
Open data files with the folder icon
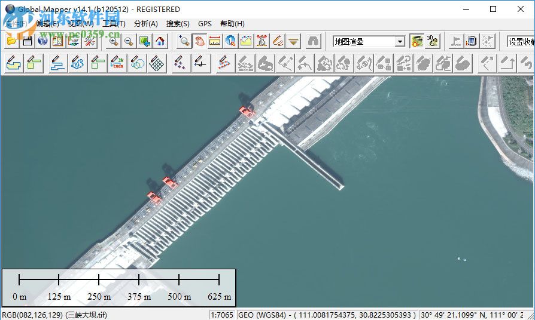coord(12,42)
